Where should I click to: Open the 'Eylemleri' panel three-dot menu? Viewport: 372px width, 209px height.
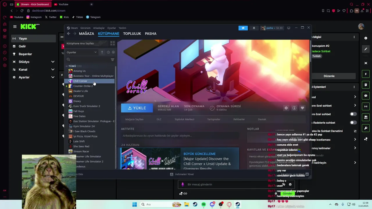tap(354, 87)
